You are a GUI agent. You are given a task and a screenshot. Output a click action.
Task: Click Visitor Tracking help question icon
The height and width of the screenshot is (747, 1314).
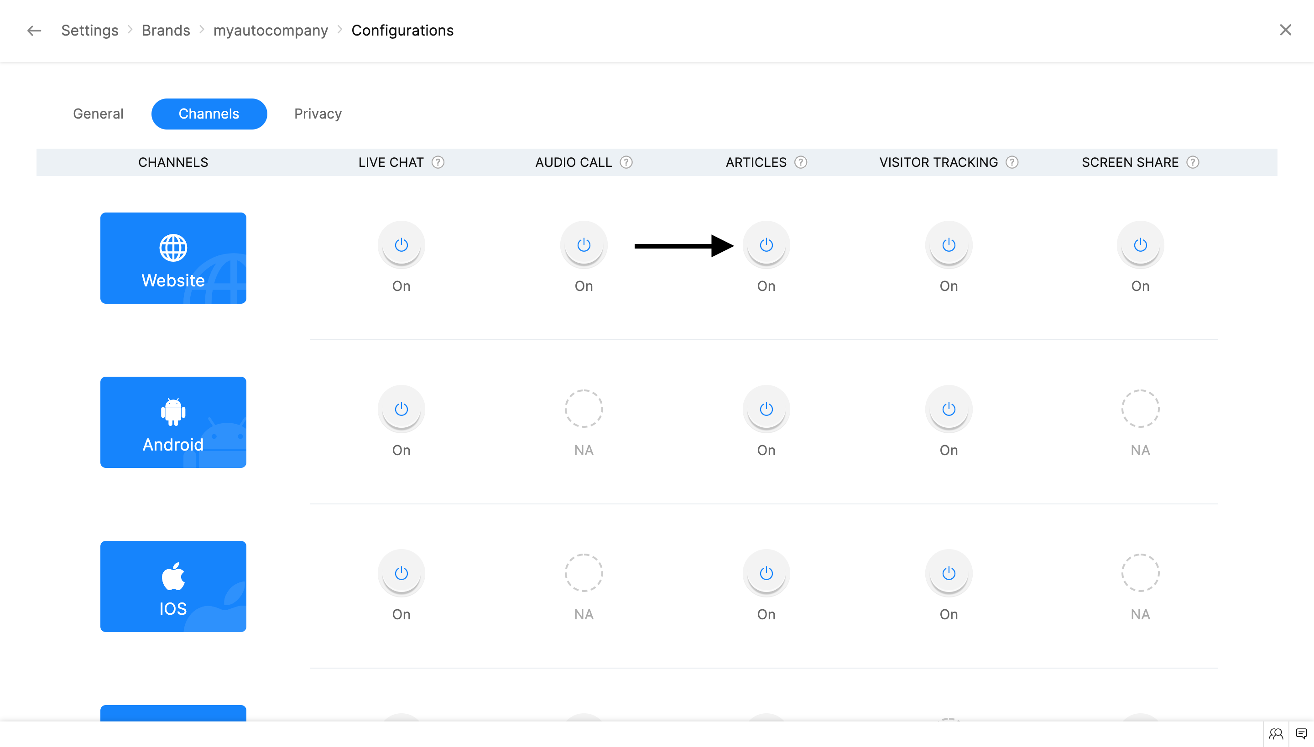(1012, 162)
